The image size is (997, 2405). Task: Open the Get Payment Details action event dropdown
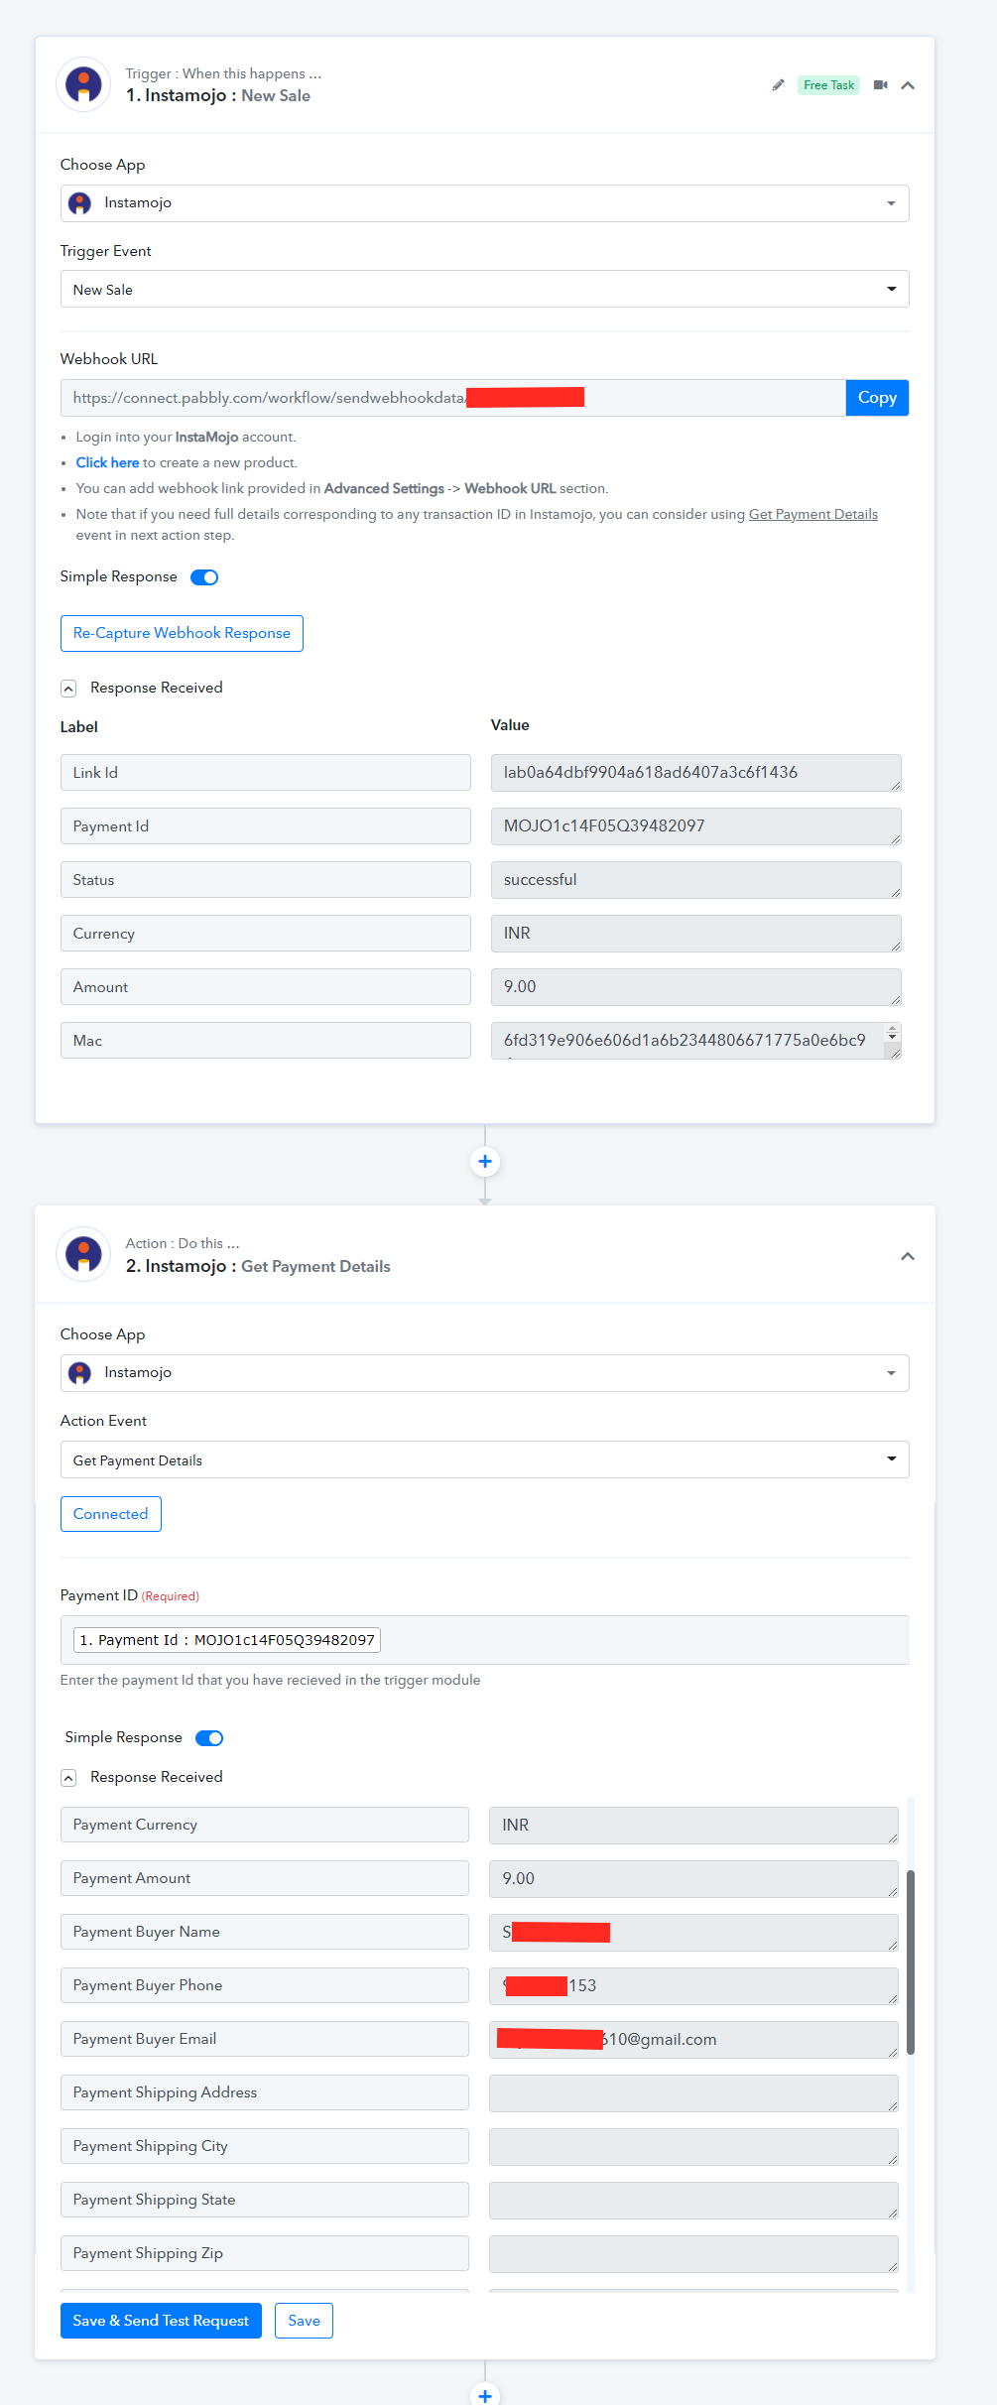[485, 1459]
